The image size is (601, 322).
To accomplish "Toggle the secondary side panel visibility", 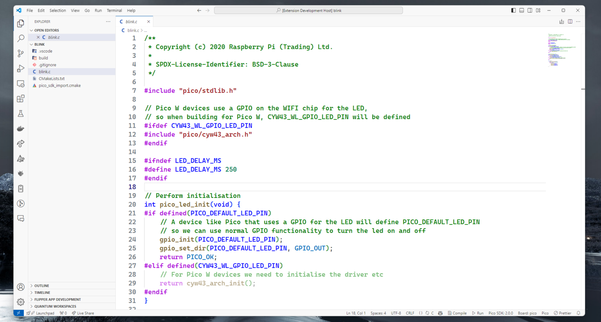I will click(x=529, y=10).
